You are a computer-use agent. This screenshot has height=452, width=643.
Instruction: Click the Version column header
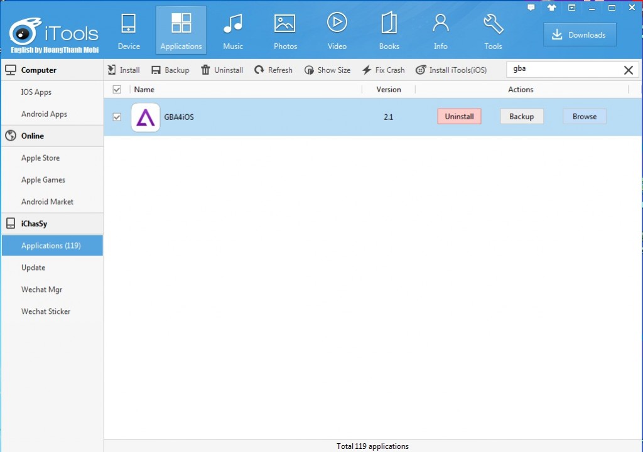click(x=388, y=89)
